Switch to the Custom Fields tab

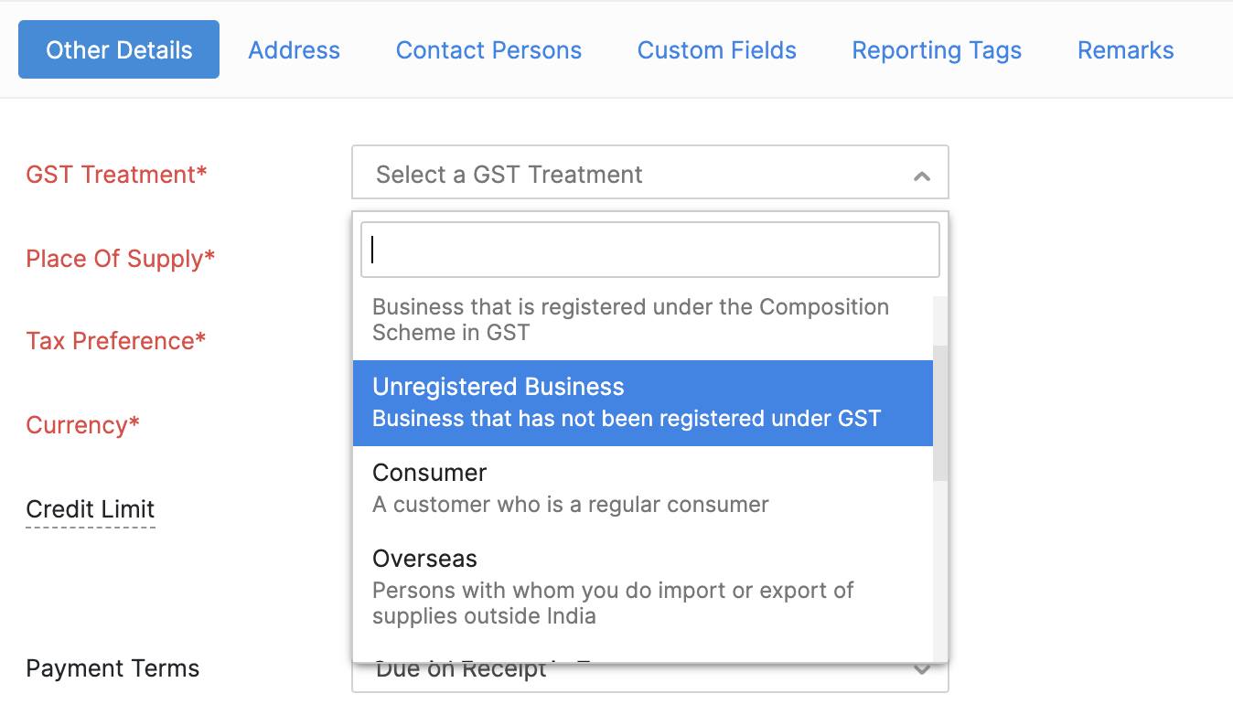[716, 50]
